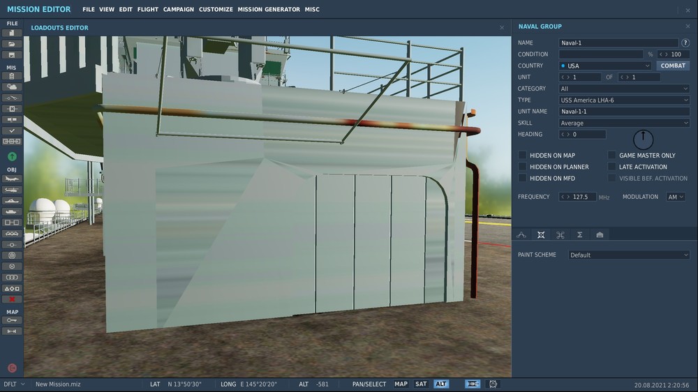Click the unit list icon under MIS
This screenshot has height=392, width=698.
12,141
